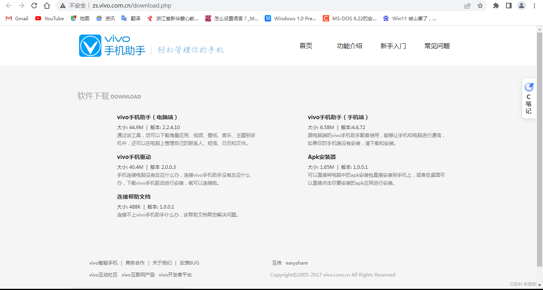Reload the page with refresh icon
Screen dimensions: 543x290
pos(34,6)
